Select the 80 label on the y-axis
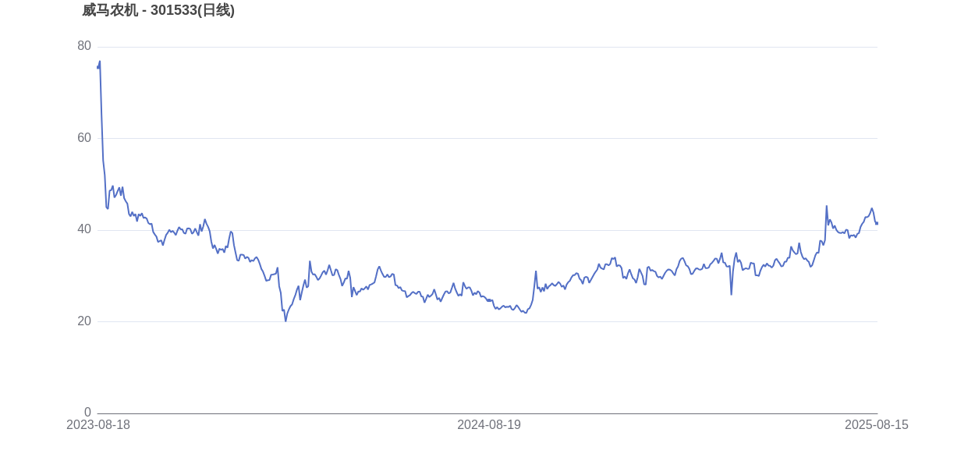Viewport: 975px width, 468px height. (x=84, y=46)
